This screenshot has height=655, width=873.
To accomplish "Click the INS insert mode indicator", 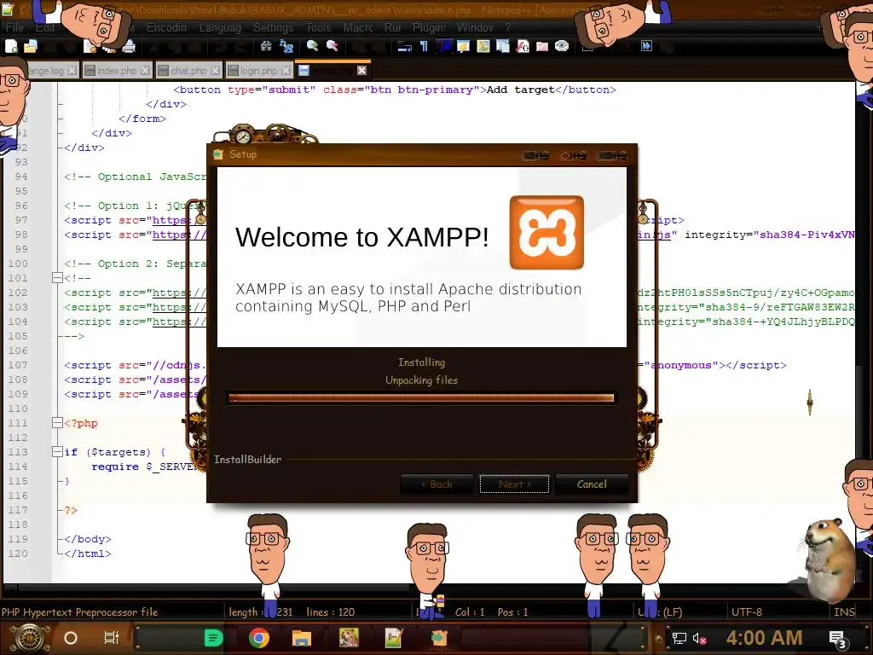I will coord(843,612).
